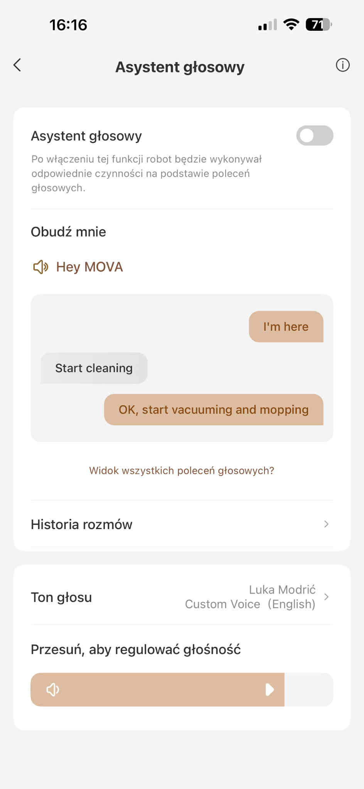Image resolution: width=364 pixels, height=789 pixels.
Task: Tap the I'm here reply bubble
Action: (x=286, y=327)
